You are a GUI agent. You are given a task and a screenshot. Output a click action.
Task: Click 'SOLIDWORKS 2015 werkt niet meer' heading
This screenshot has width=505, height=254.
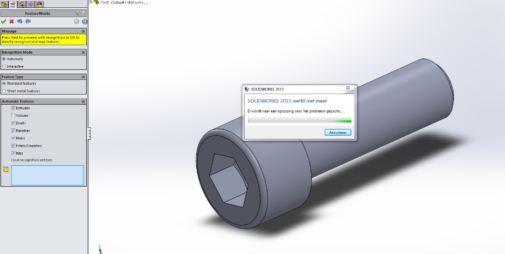point(287,101)
